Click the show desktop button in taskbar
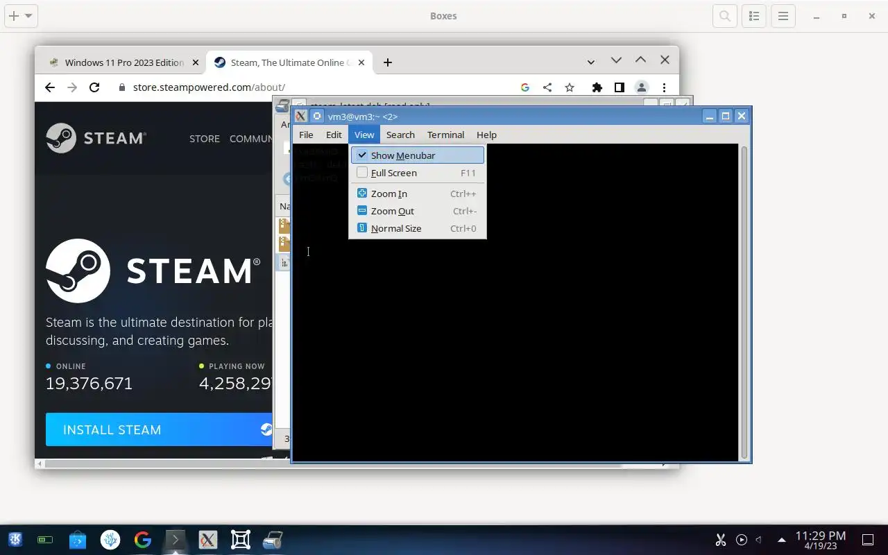Image resolution: width=888 pixels, height=555 pixels. click(867, 540)
